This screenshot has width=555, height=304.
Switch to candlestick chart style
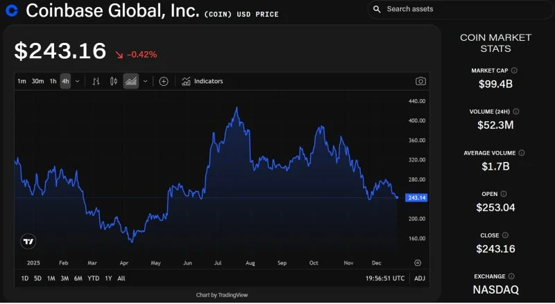pyautogui.click(x=114, y=81)
